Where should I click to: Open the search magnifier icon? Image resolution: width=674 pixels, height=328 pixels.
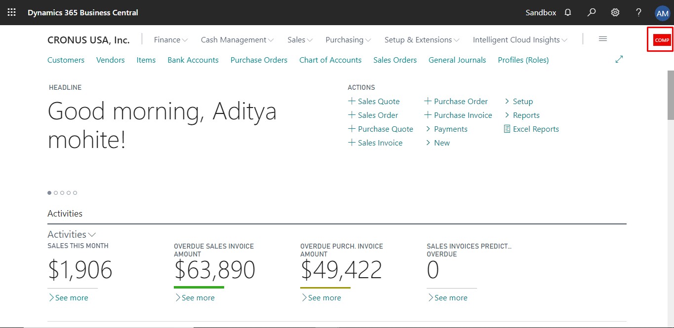[x=592, y=12]
